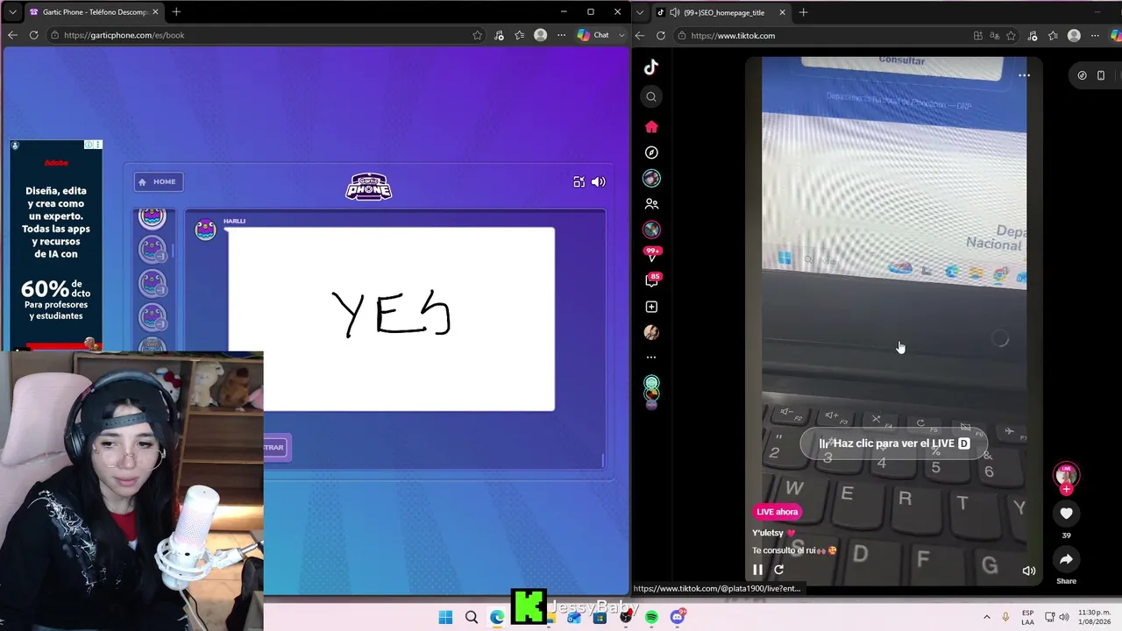Click the Gartic Phone HOME button
Screen dimensions: 1122x631
coord(159,181)
